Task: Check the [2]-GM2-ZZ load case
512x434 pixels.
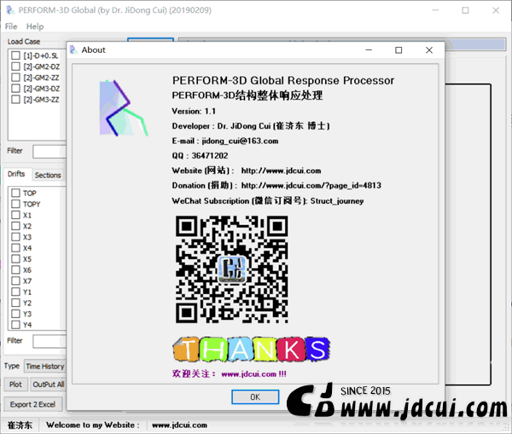Action: [x=15, y=78]
